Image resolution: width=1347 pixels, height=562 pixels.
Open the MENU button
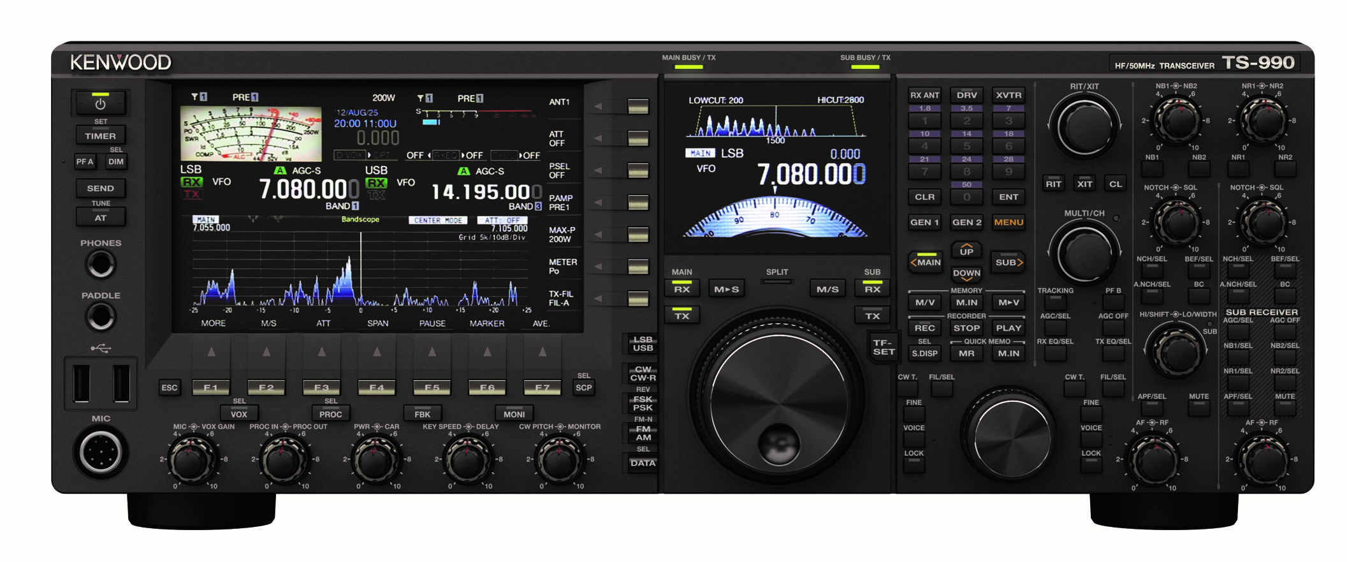[x=1008, y=222]
